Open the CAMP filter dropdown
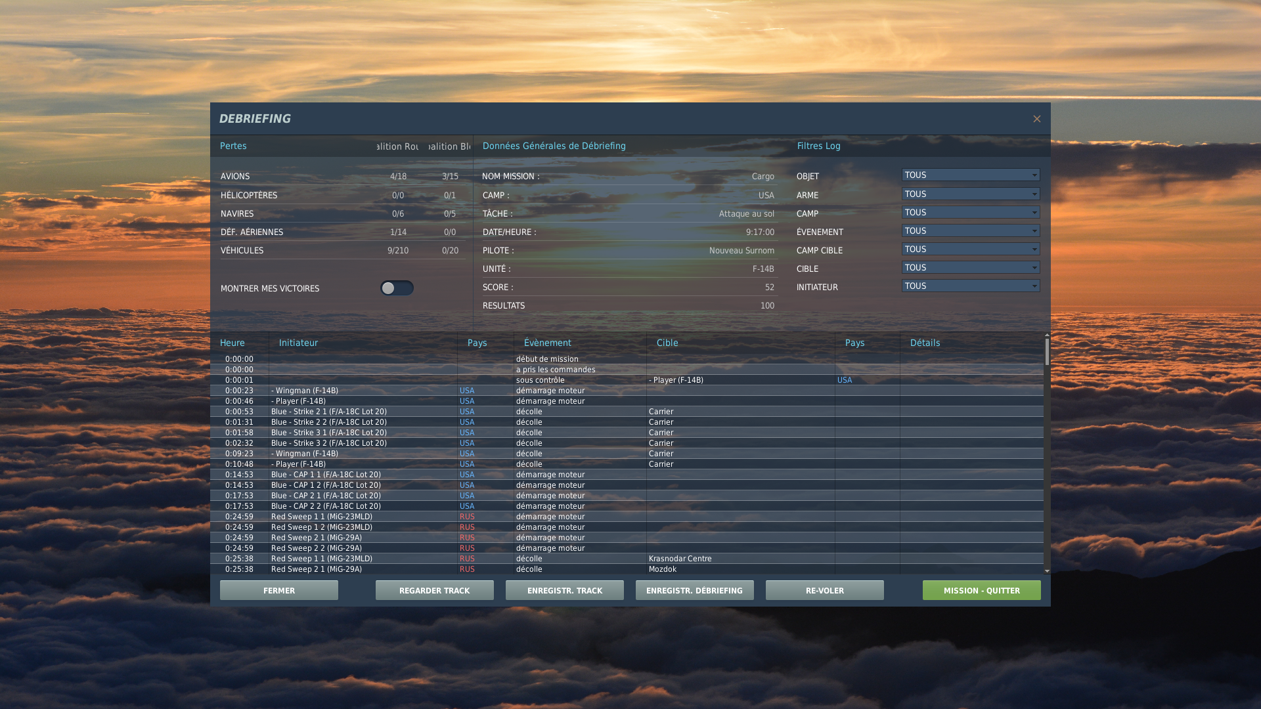 pos(971,213)
